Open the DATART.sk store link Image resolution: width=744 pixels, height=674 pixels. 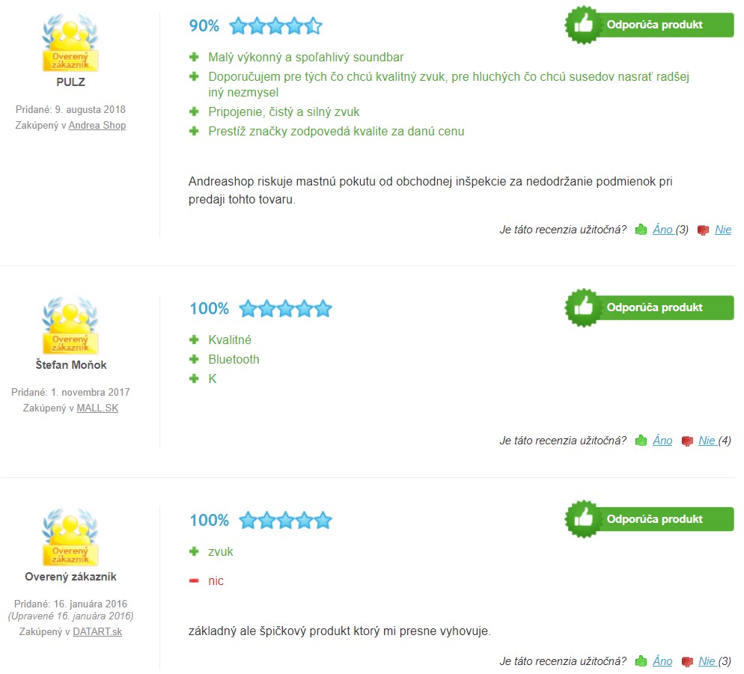click(x=97, y=632)
